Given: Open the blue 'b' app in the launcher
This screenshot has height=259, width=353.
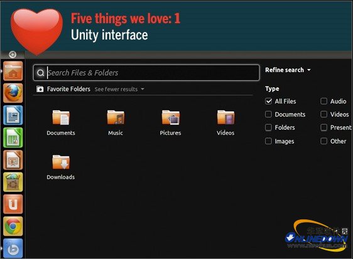Looking at the screenshot, I should tap(13, 248).
